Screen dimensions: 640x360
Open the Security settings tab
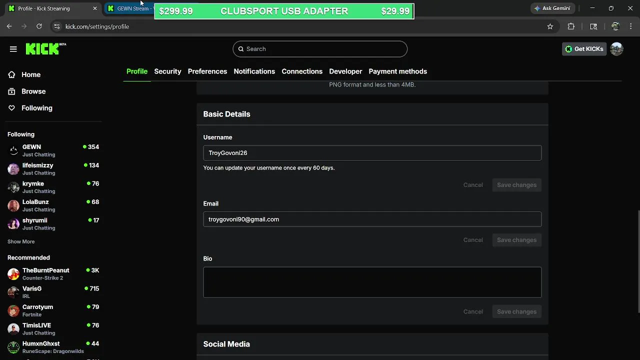click(167, 71)
